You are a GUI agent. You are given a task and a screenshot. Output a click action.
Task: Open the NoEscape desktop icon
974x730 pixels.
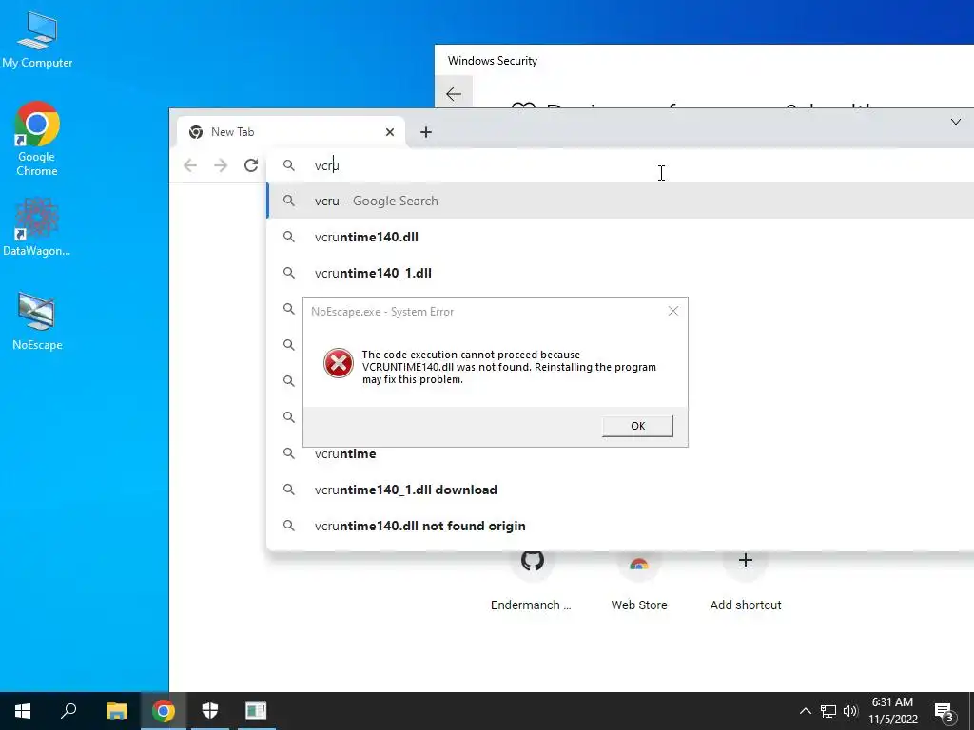pos(37,320)
